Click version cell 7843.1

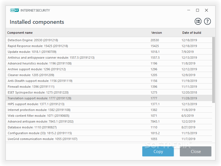coord(155,121)
